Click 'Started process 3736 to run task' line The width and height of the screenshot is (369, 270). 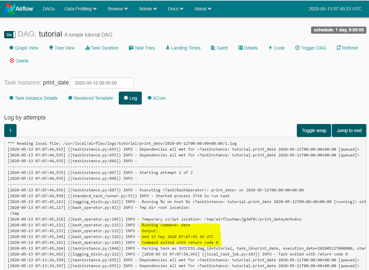(118, 196)
